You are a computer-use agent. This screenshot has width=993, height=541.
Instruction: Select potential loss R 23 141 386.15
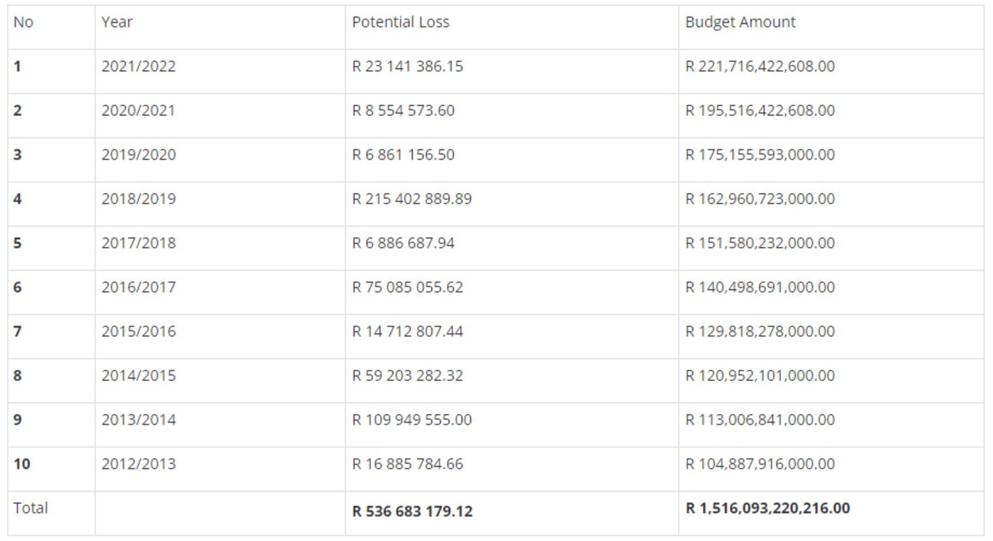pyautogui.click(x=407, y=66)
